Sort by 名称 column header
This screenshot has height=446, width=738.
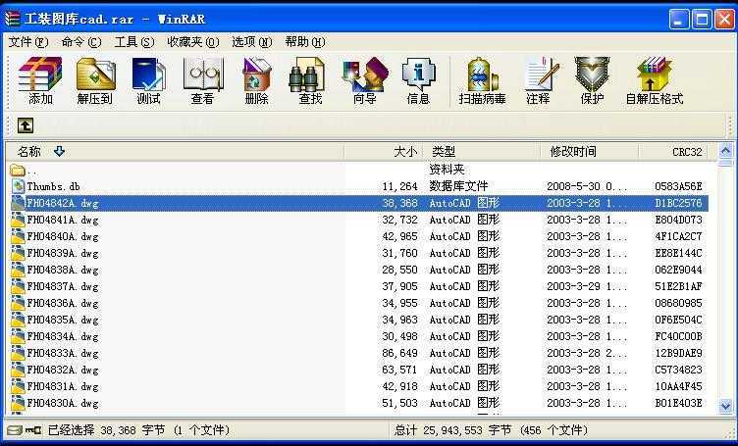(x=175, y=152)
